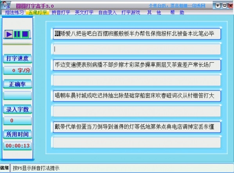The image size is (234, 173).
Task: Click the 圆圆打字高手3.0 title text
Action: pos(34,6)
